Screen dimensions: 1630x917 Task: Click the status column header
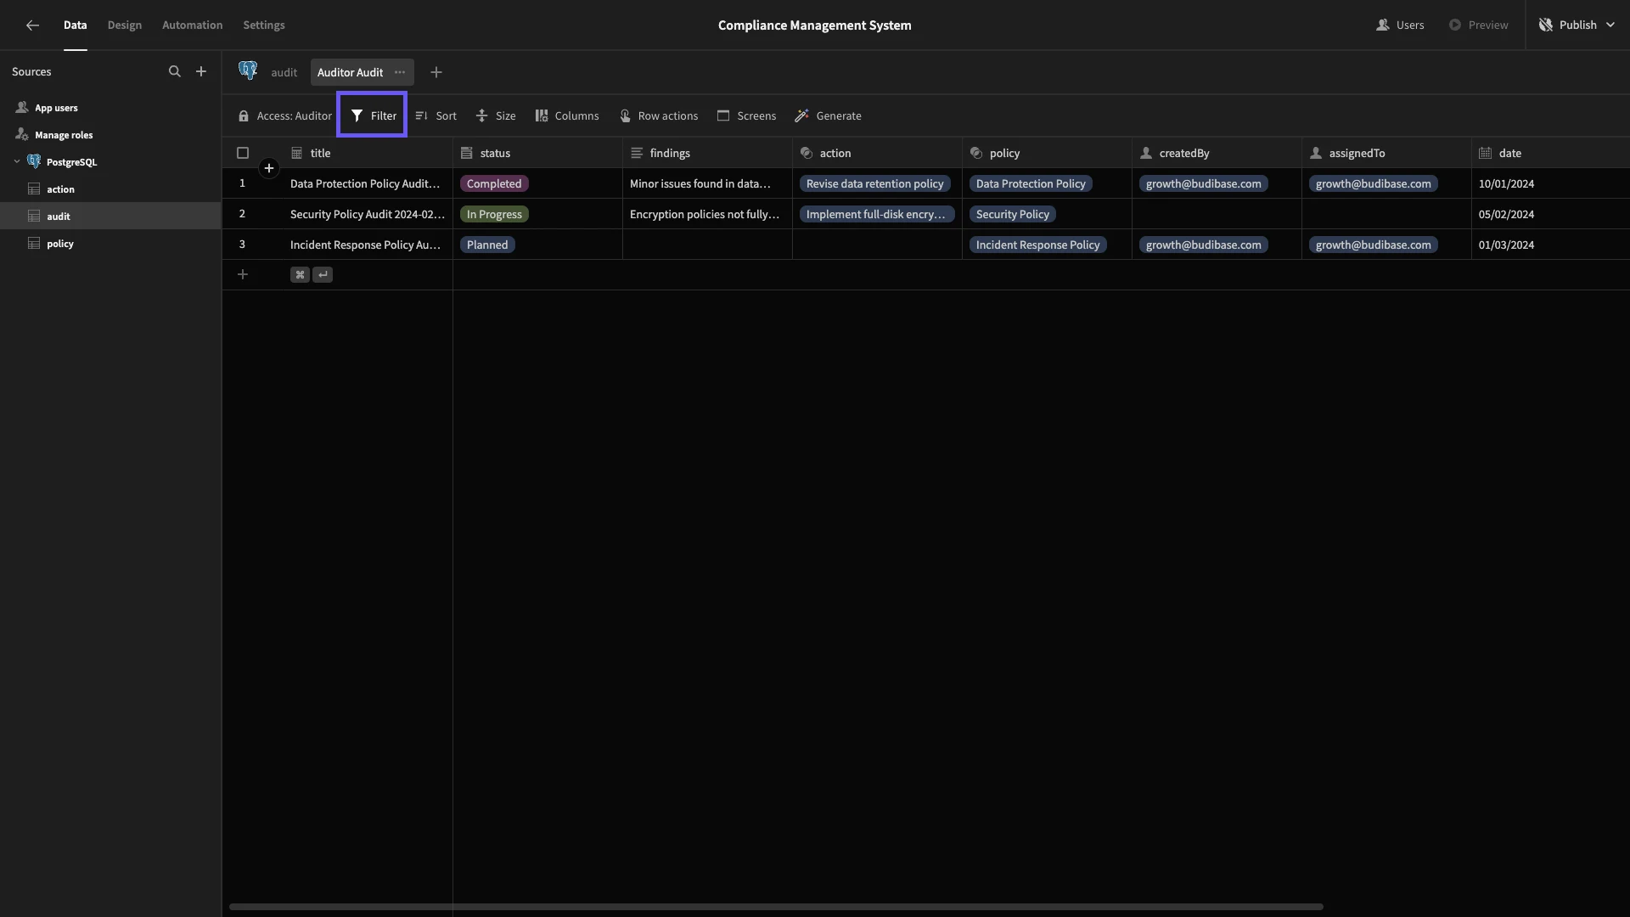click(537, 154)
